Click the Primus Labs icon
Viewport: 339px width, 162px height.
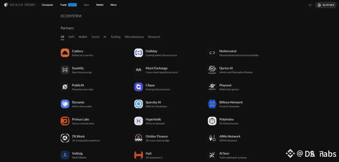tap(65, 121)
